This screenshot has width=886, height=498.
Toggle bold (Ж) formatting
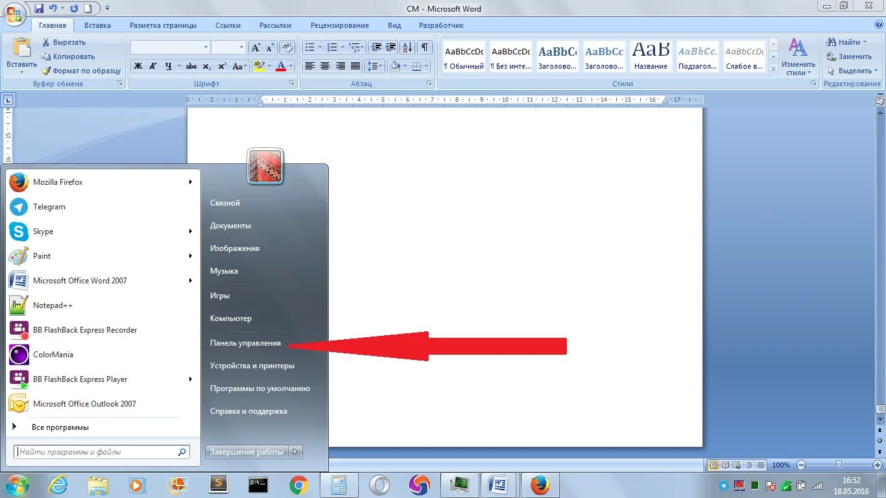click(138, 66)
